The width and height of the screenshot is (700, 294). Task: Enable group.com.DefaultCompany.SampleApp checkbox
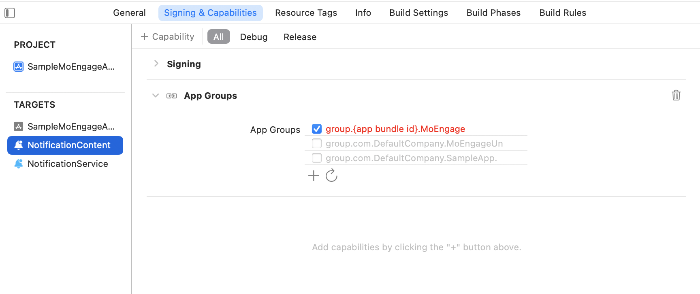click(317, 158)
